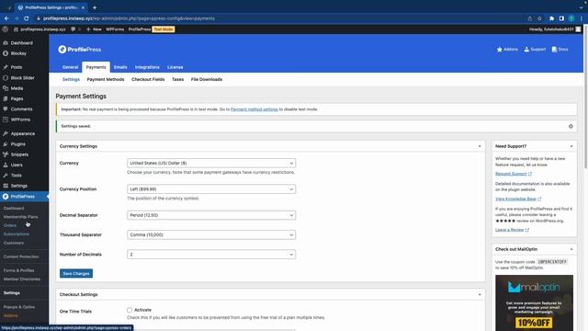The height and width of the screenshot is (331, 588).
Task: Open Snippets in sidebar
Action: (x=19, y=154)
